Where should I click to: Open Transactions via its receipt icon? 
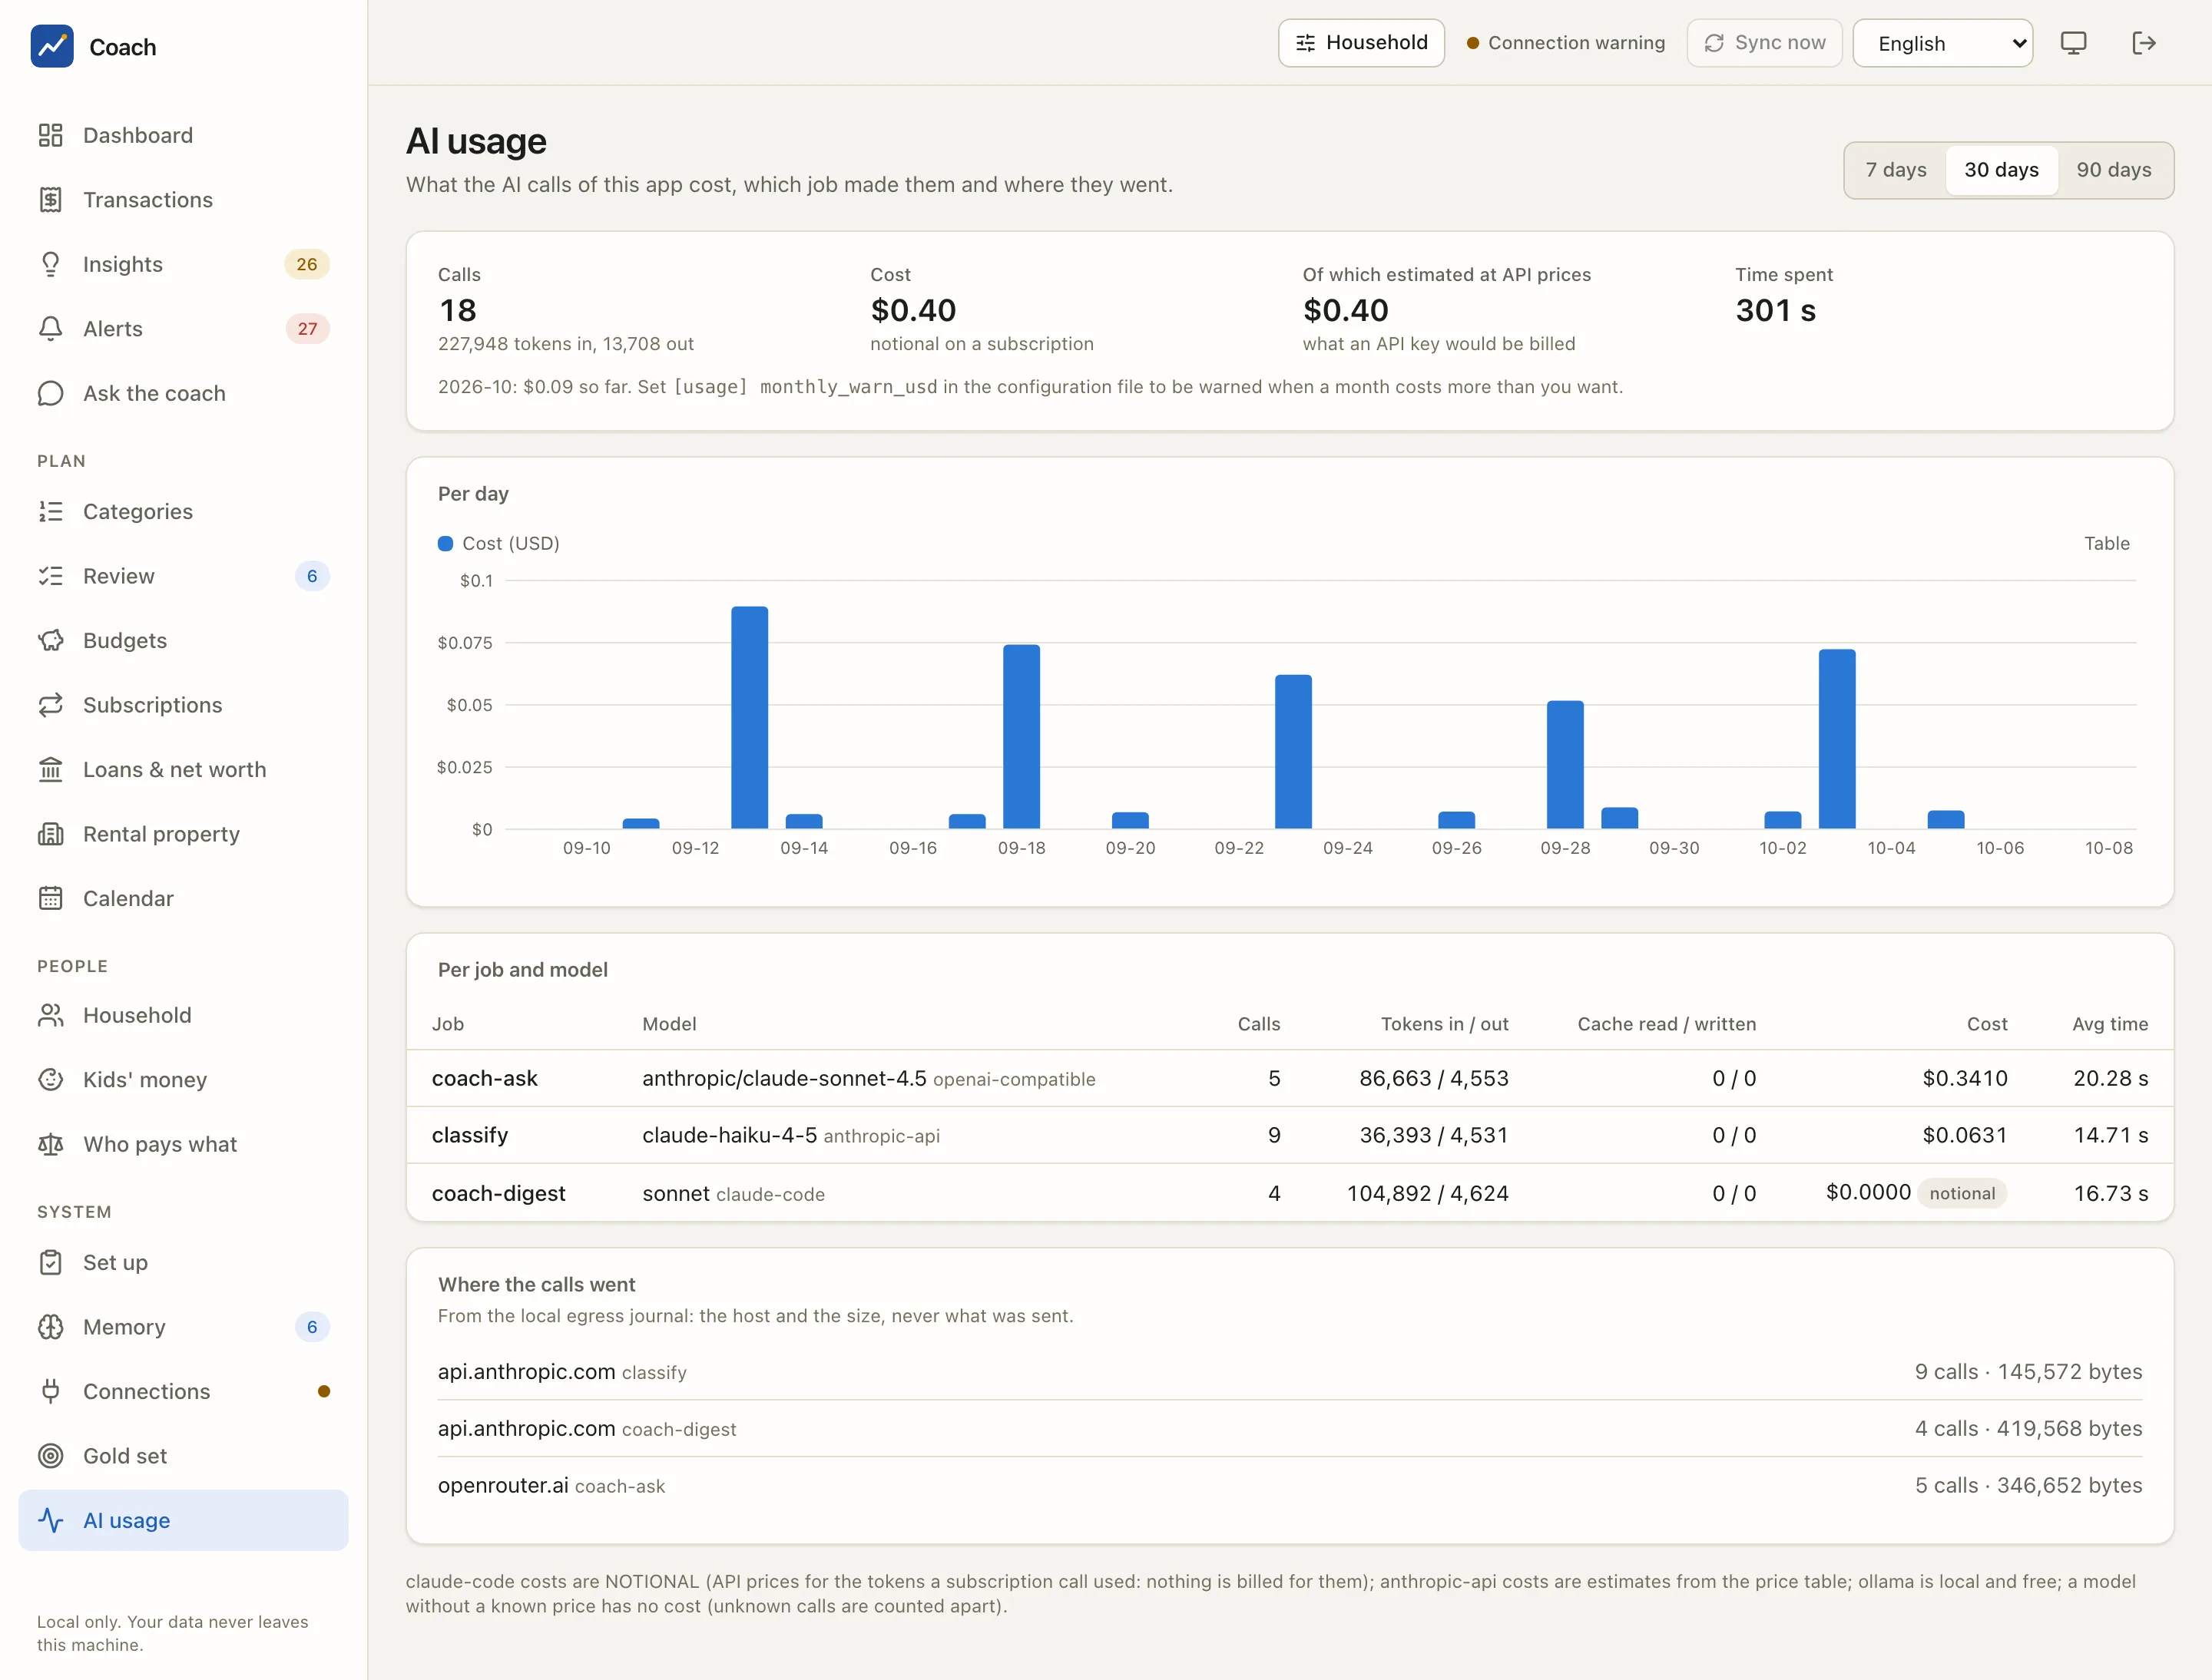51,200
